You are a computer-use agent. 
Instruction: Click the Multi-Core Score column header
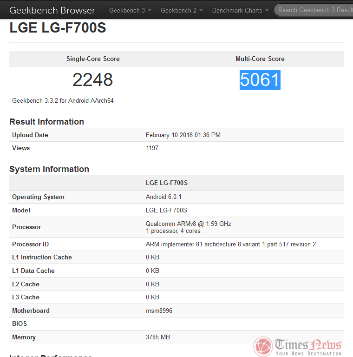[260, 59]
